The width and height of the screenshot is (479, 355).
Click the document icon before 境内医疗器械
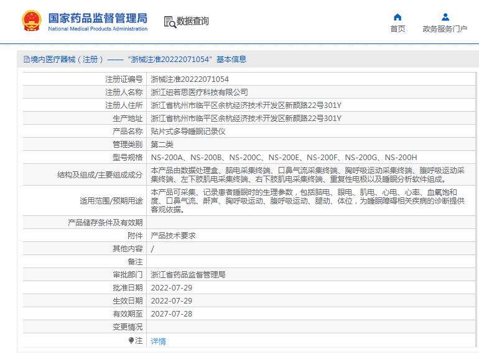pos(26,60)
